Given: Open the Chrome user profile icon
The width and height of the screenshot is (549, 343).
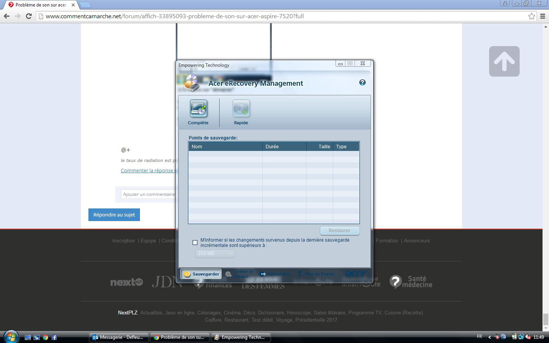Looking at the screenshot, I should 505,3.
